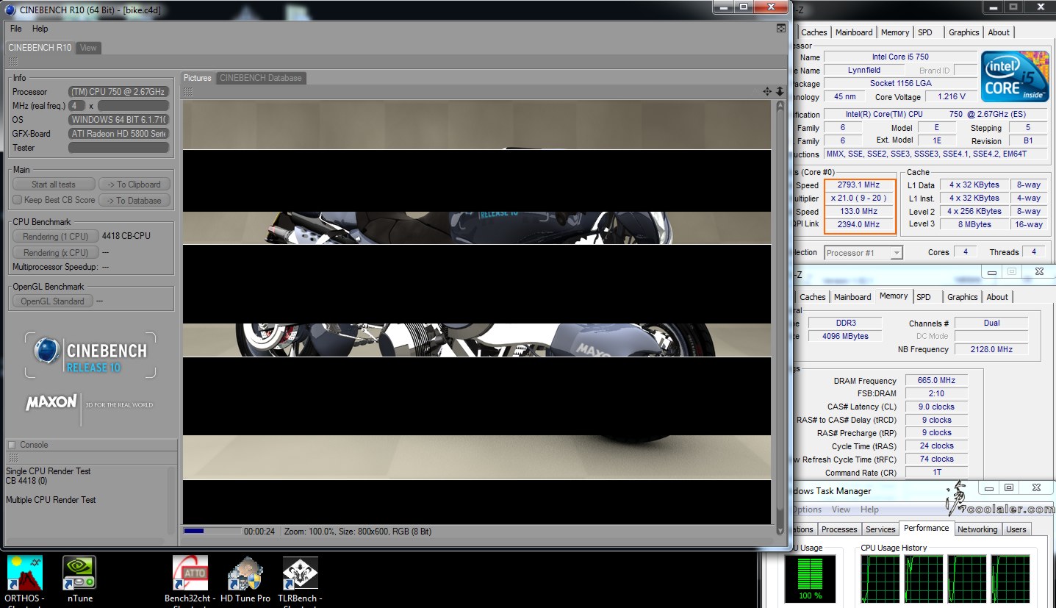The image size is (1056, 608).
Task: Open the Services tab in Task Manager
Action: [880, 529]
